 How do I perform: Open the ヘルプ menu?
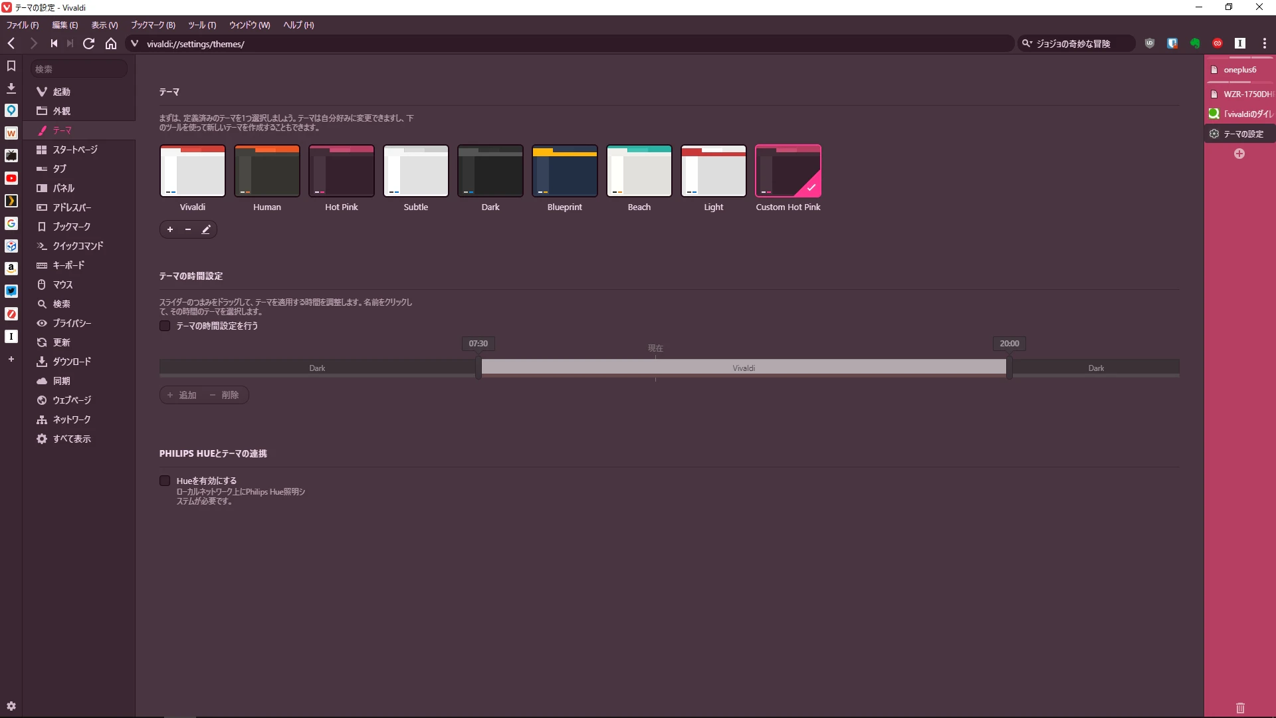[x=299, y=25]
